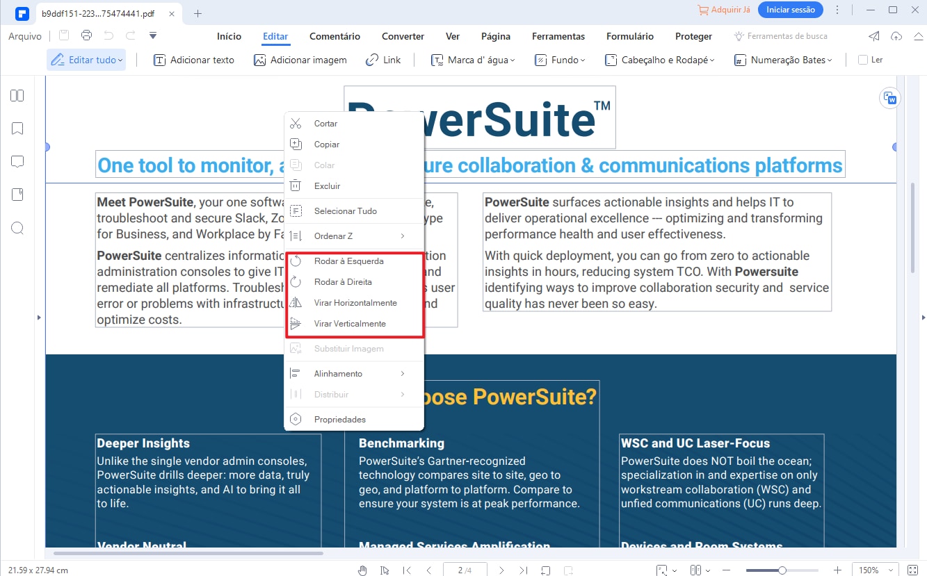
Task: Open Propriedades from context menu
Action: [354, 420]
